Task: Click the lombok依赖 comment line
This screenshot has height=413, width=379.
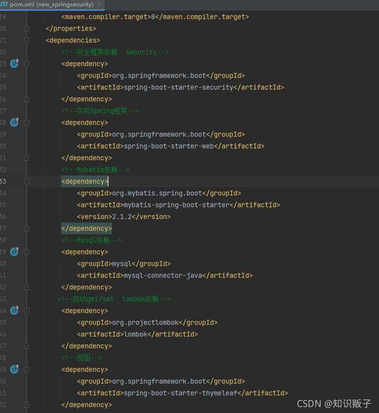Action: pyautogui.click(x=114, y=299)
